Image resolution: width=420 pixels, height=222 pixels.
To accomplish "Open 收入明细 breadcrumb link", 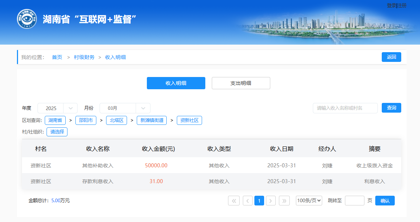I will [x=115, y=57].
